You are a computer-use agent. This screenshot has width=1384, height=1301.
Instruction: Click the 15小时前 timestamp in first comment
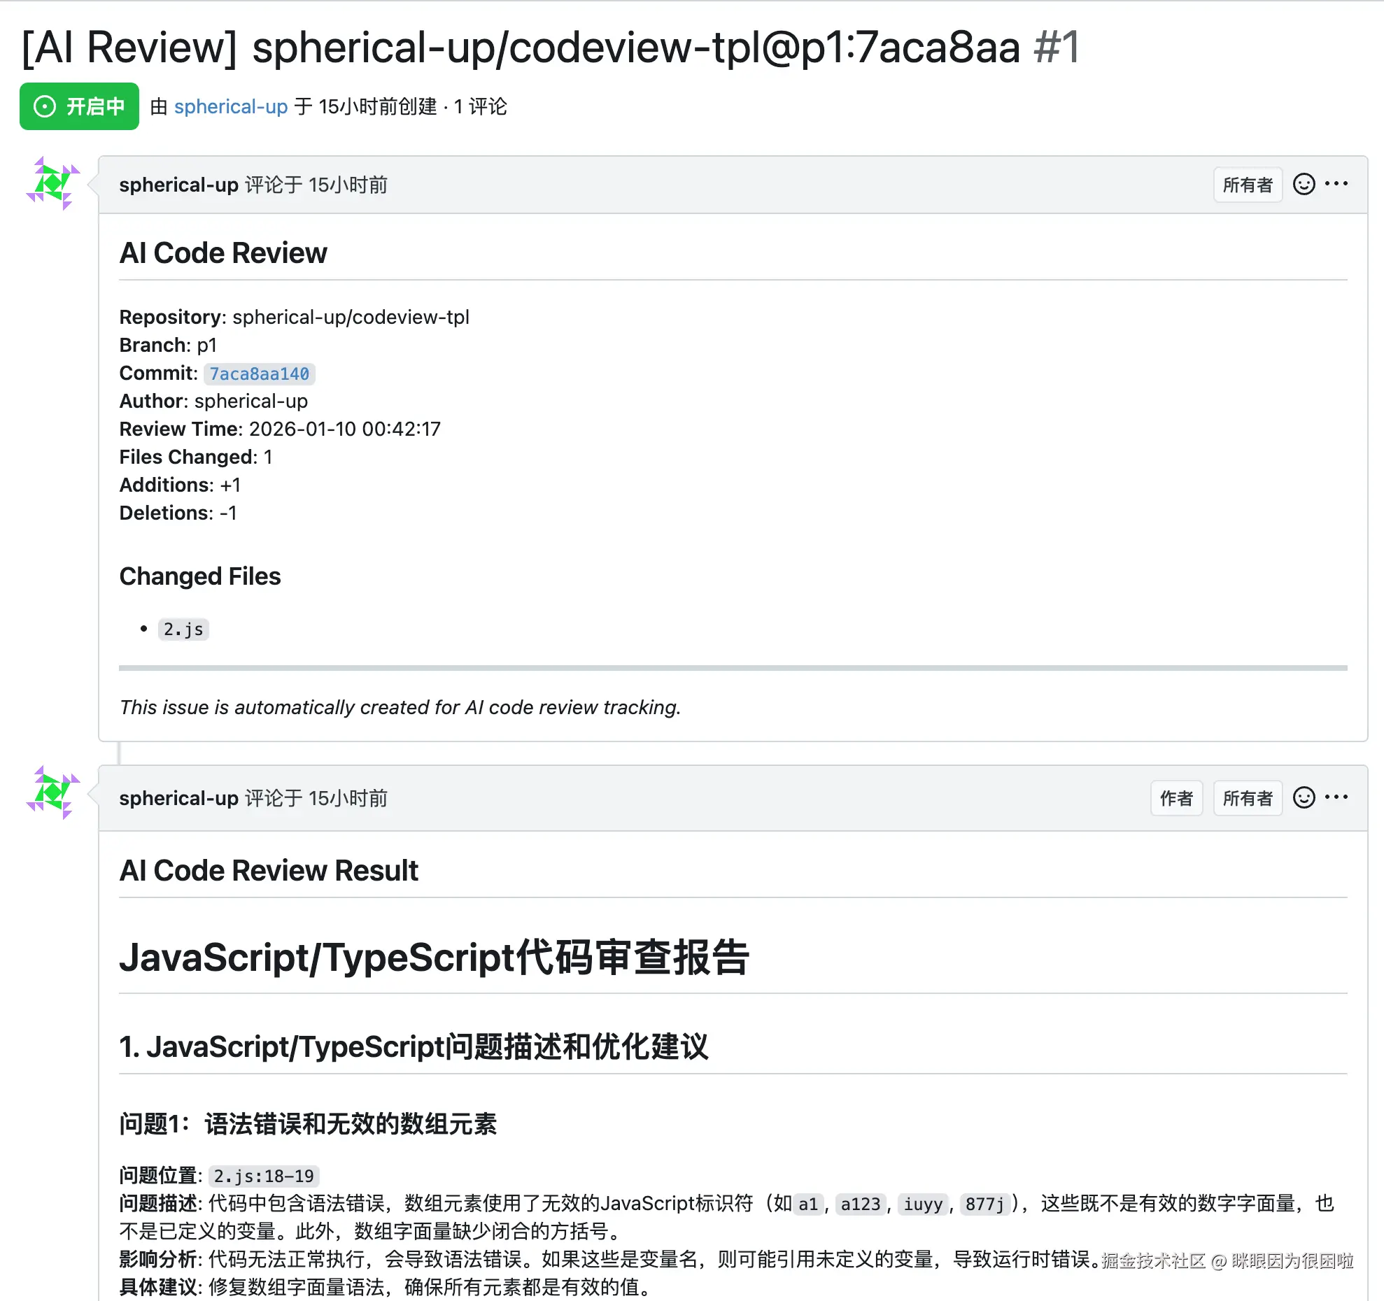[348, 185]
